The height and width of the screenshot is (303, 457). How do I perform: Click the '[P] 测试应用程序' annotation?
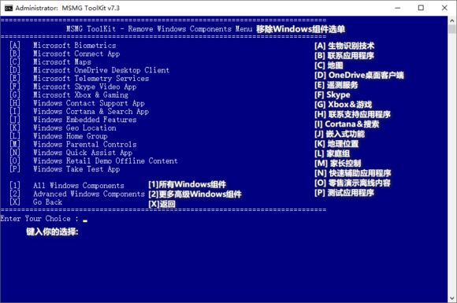tap(344, 193)
